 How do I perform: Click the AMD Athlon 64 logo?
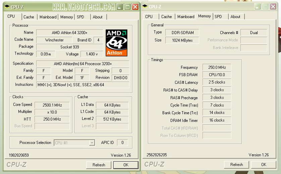click(x=116, y=43)
